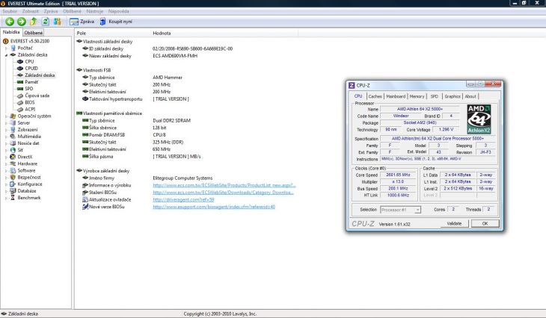Open the Oblíbené menu

72,11
